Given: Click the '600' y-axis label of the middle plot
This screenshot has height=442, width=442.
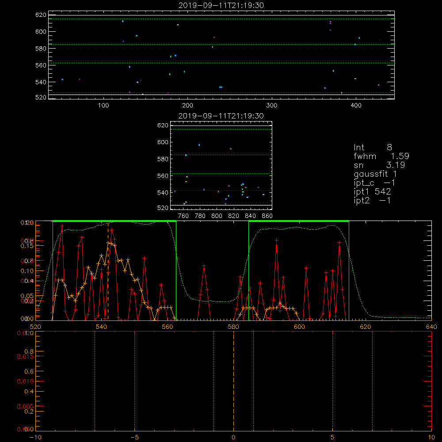Looking at the screenshot, I should pos(163,142).
